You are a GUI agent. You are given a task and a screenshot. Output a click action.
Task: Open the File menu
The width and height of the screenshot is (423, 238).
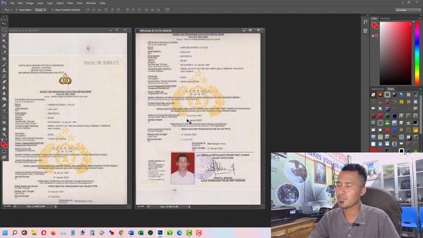[x=12, y=3]
